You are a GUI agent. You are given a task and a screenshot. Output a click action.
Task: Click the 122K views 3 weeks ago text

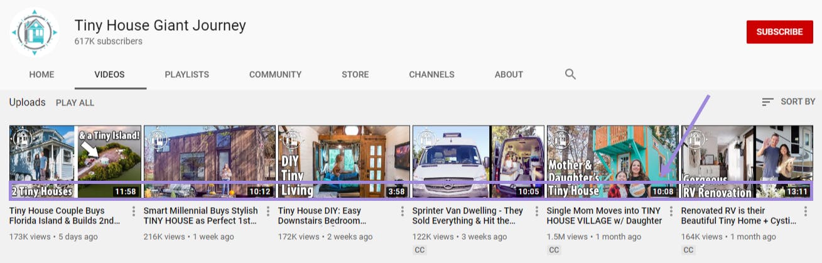point(460,237)
